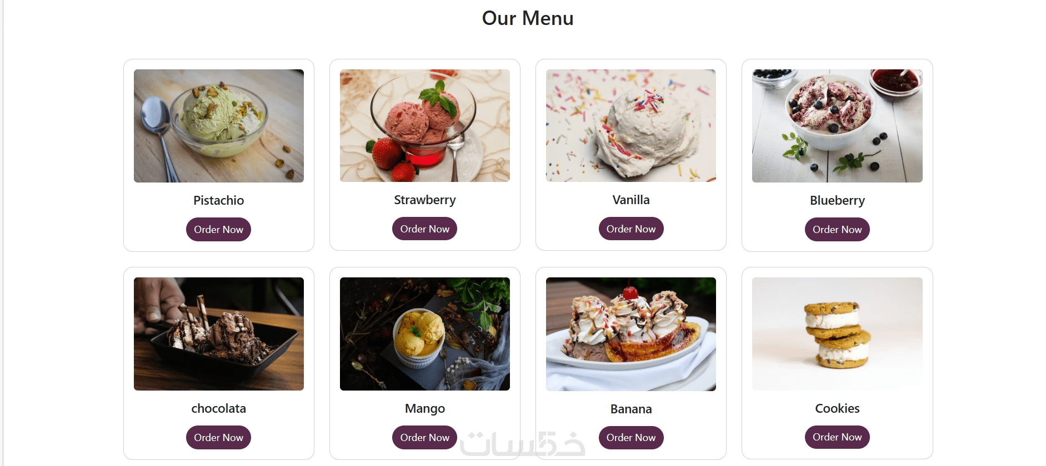The height and width of the screenshot is (466, 1046).
Task: Click Order Now under Pistachio
Action: [x=218, y=230]
